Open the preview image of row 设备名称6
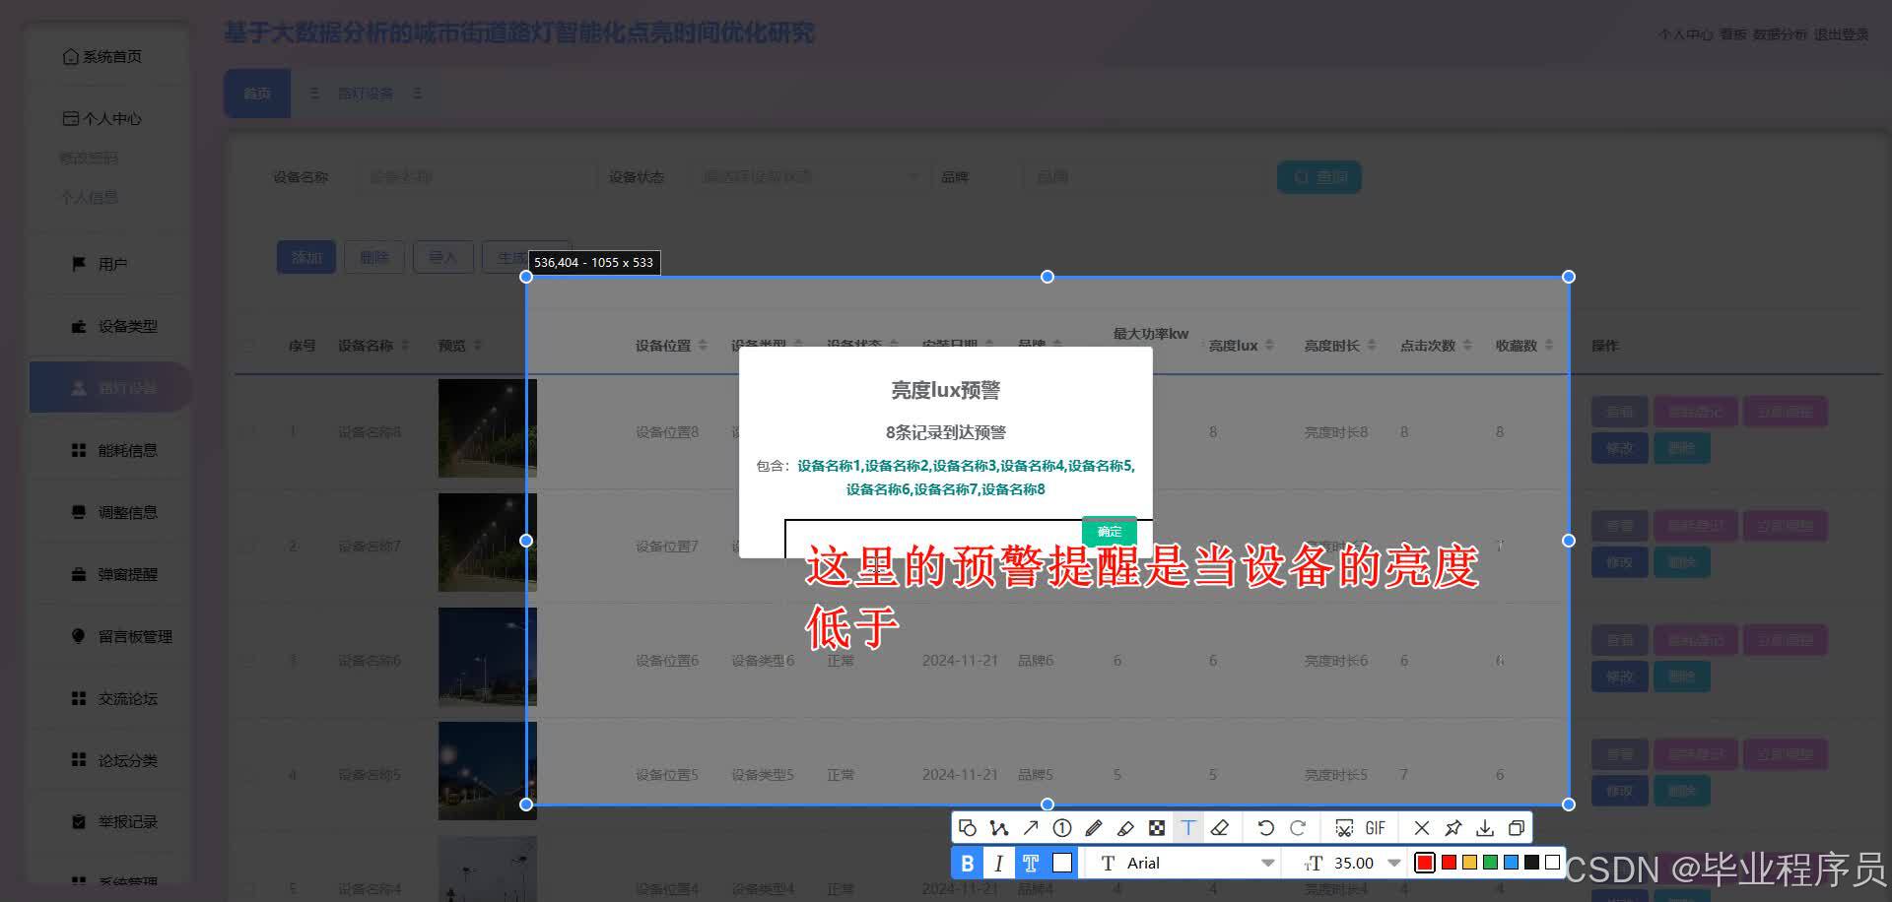The height and width of the screenshot is (902, 1892). pos(488,657)
